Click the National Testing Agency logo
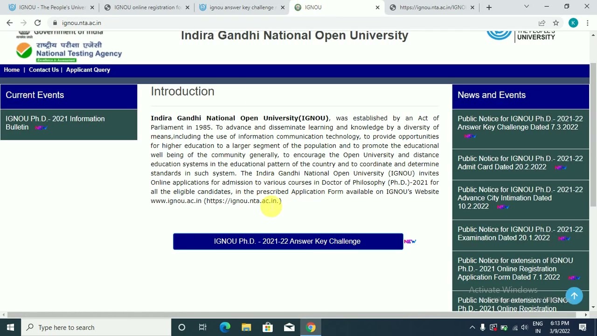Viewport: 597px width, 336px height. click(69, 51)
